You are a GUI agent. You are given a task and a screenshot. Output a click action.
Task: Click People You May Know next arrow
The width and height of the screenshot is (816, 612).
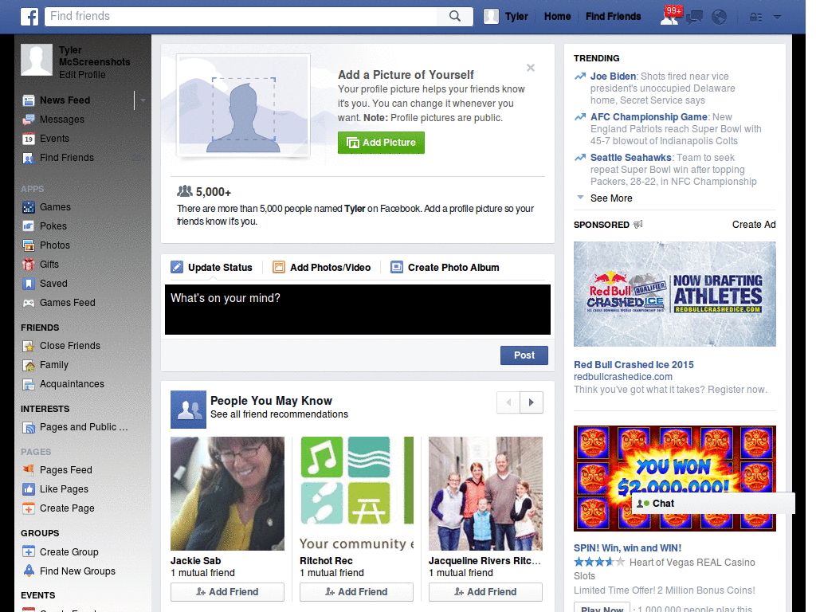tap(532, 402)
